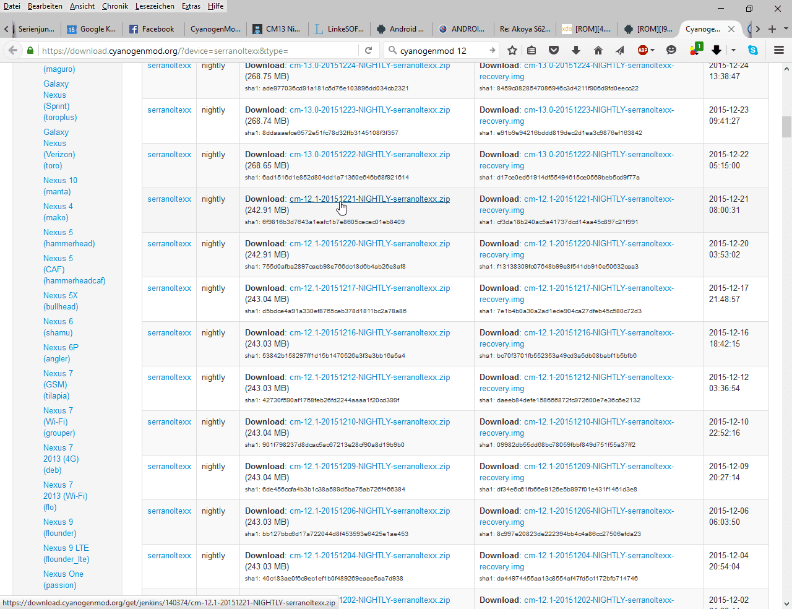Download cm-13.0-20151222-NIGHTLY-serranoltexx.zip
Screen dimensions: 792x609
(x=370, y=154)
